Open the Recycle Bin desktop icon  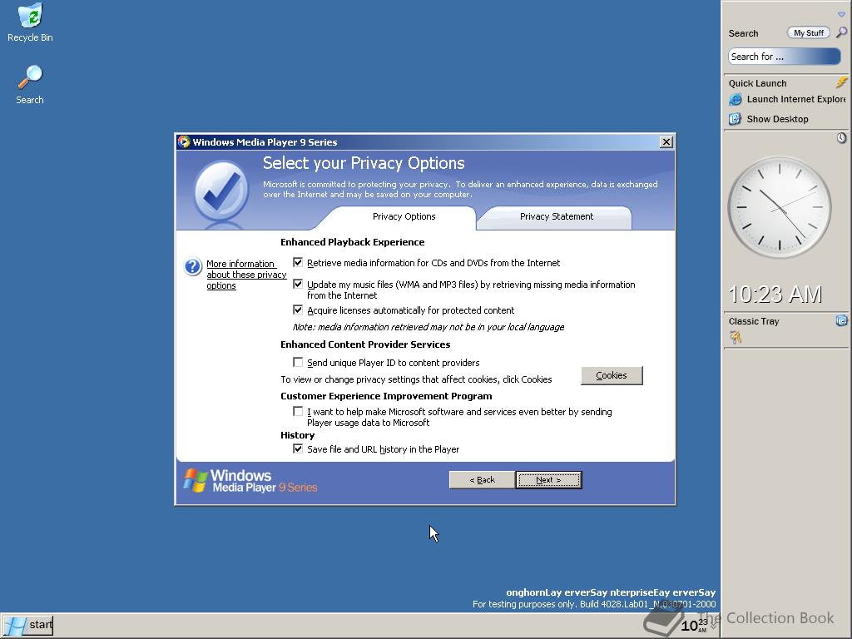coord(30,22)
